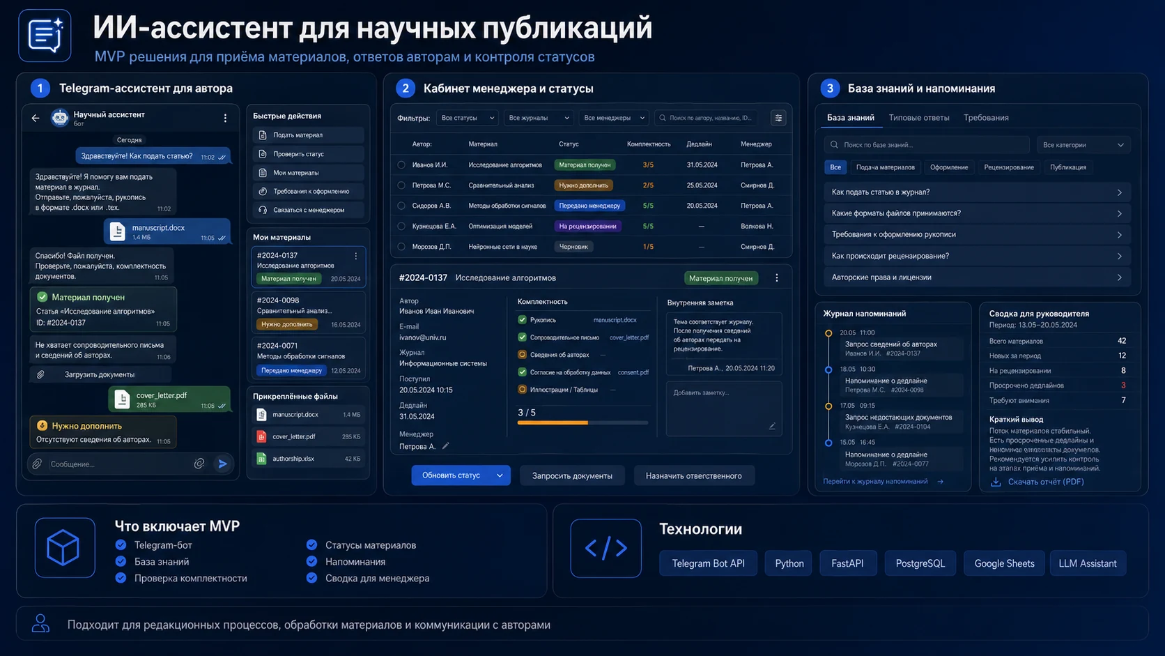The height and width of the screenshot is (656, 1165).
Task: Select the Подача материалов category chip
Action: pos(885,167)
